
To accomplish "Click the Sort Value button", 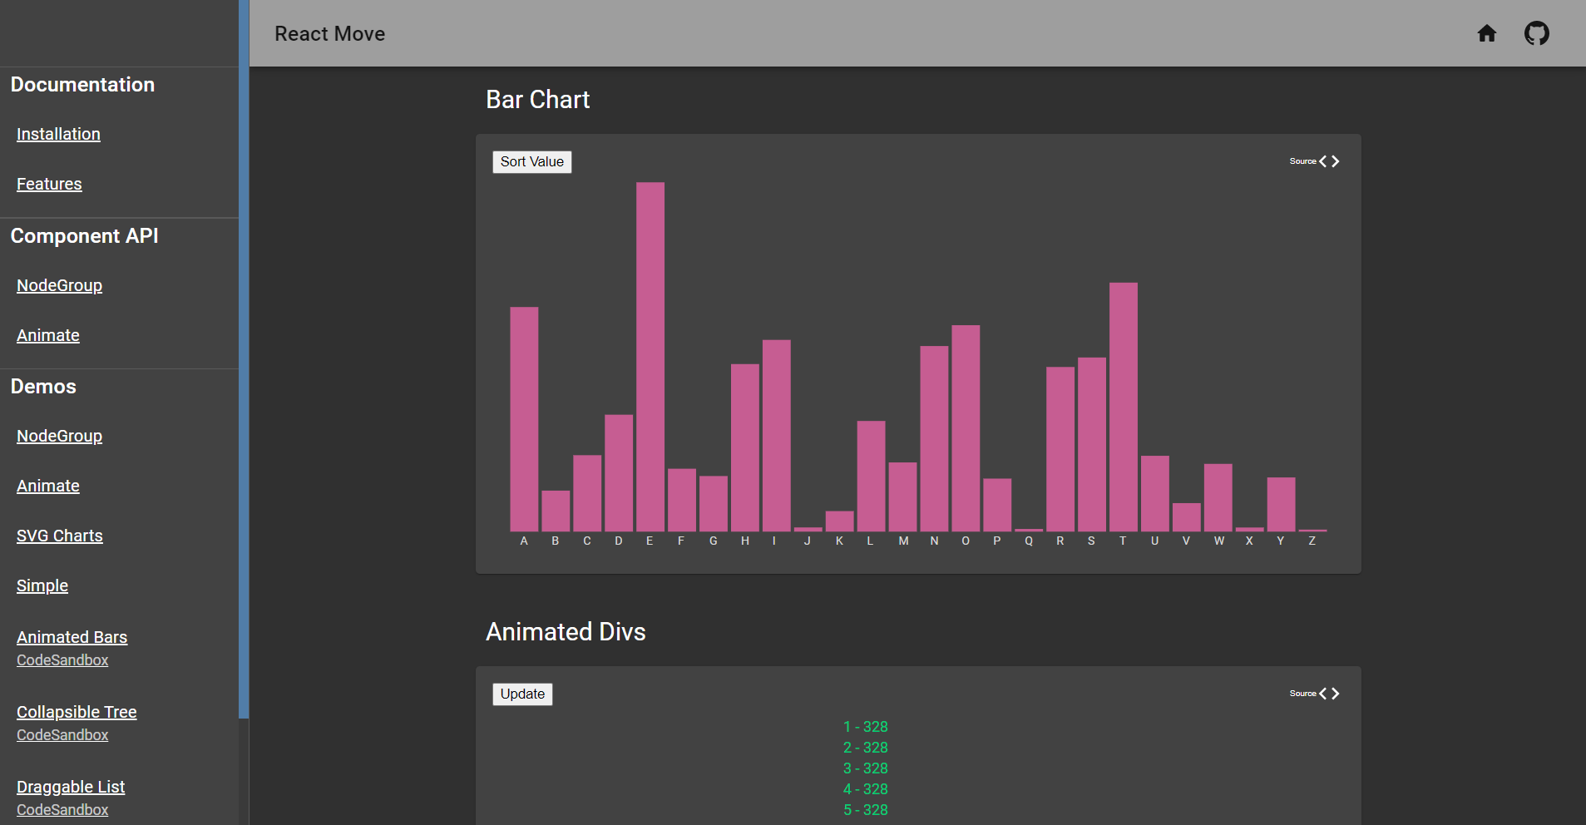I will coord(532,161).
